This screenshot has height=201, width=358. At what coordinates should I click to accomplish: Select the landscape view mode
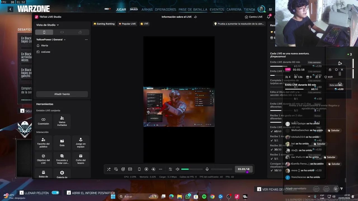pyautogui.click(x=62, y=32)
